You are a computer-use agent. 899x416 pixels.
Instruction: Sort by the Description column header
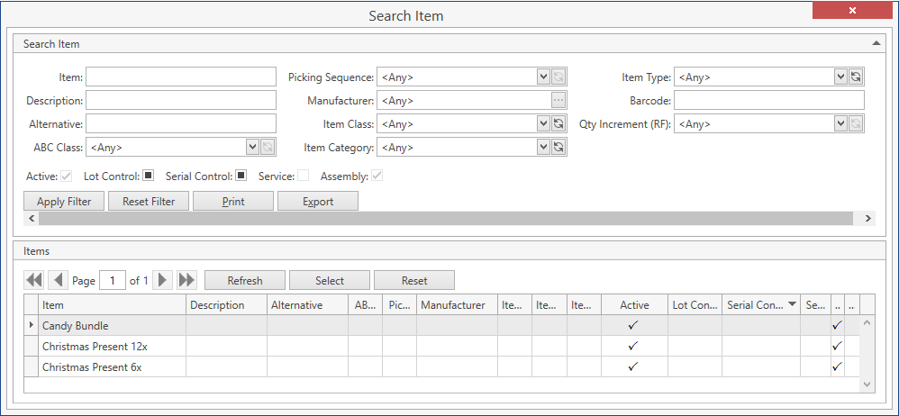click(x=225, y=305)
